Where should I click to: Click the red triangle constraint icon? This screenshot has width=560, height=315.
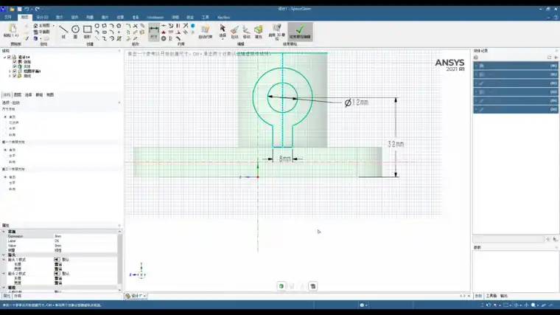pos(164,32)
